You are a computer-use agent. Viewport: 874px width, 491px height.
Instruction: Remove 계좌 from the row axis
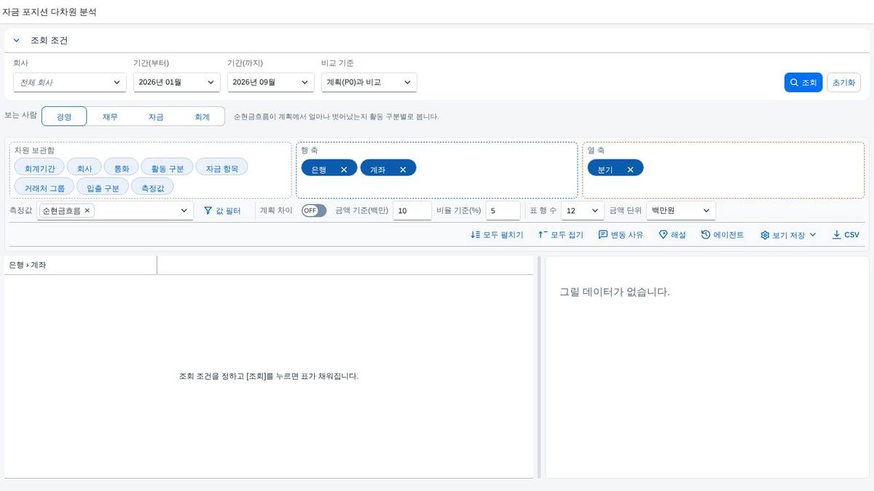(x=403, y=169)
